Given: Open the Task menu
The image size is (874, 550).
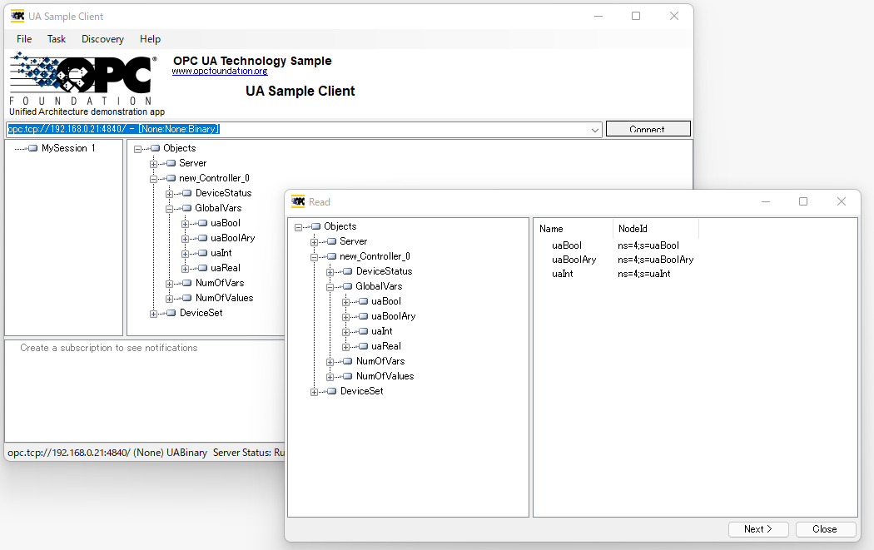Looking at the screenshot, I should 57,39.
